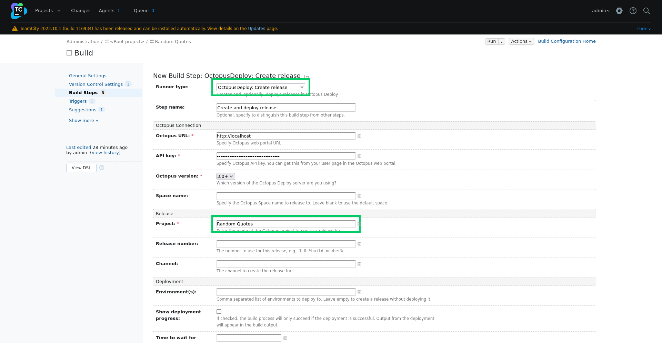Viewport: 662px width, 343px height.
Task: Expand the Projects dropdown arrow
Action: (59, 11)
